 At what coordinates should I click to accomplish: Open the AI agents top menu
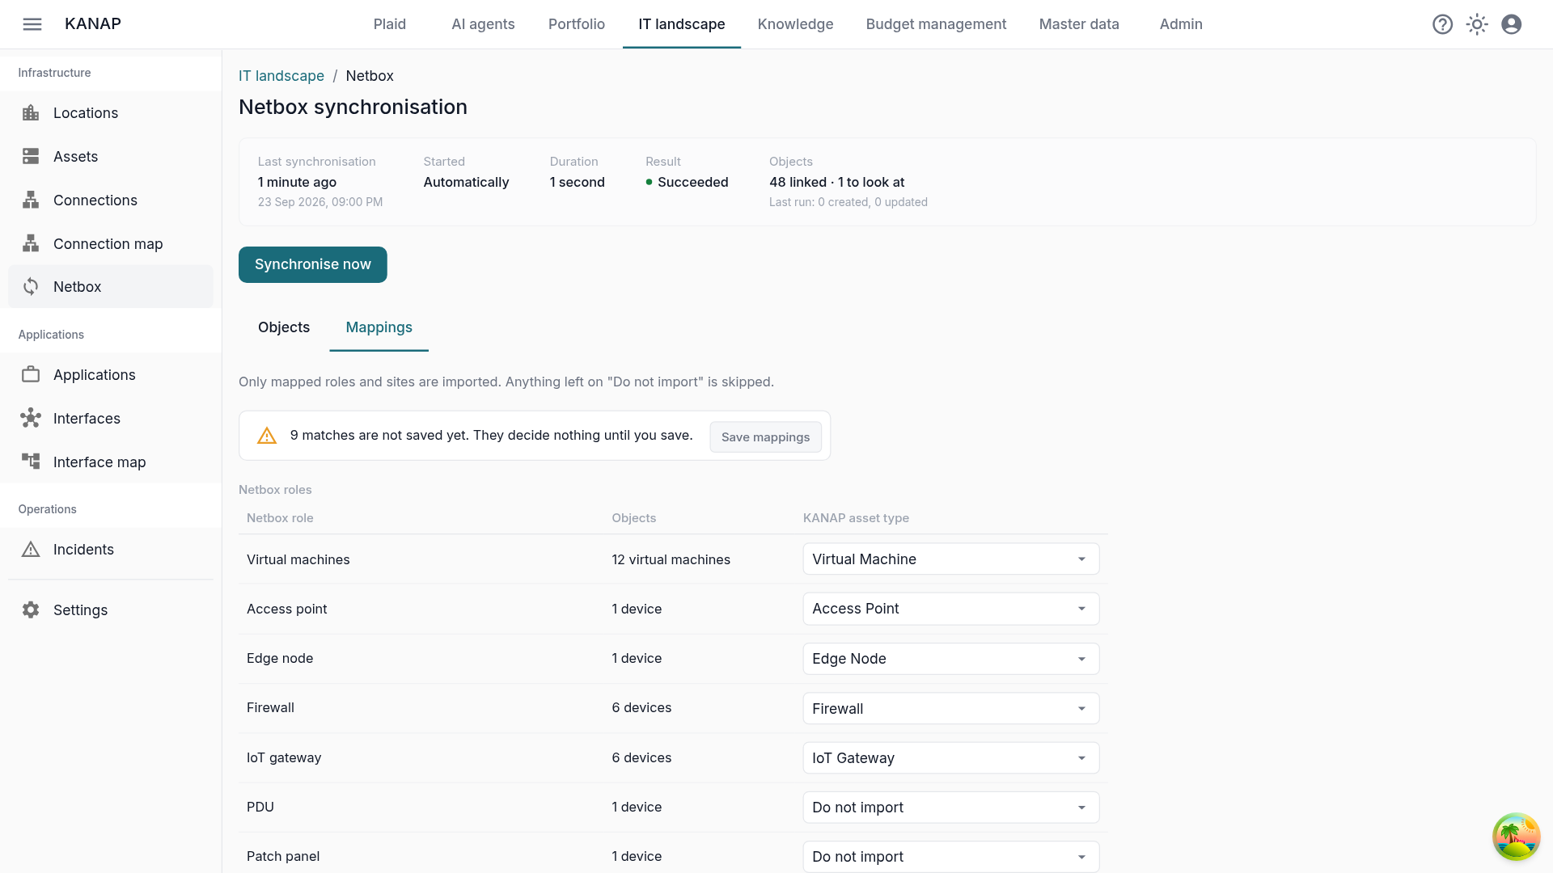click(x=483, y=24)
